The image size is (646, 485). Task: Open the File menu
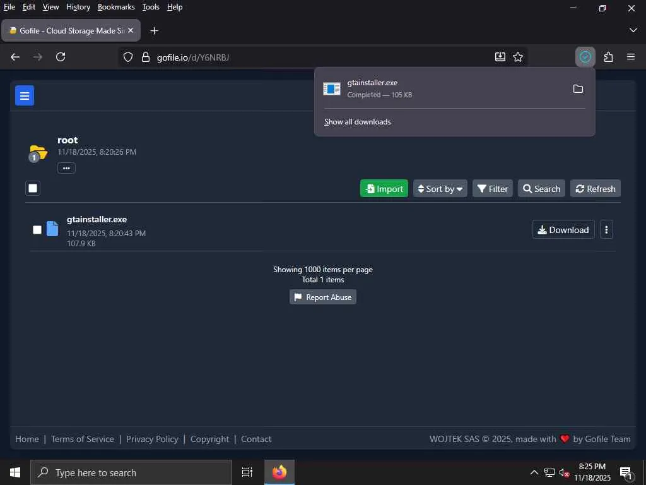tap(9, 7)
